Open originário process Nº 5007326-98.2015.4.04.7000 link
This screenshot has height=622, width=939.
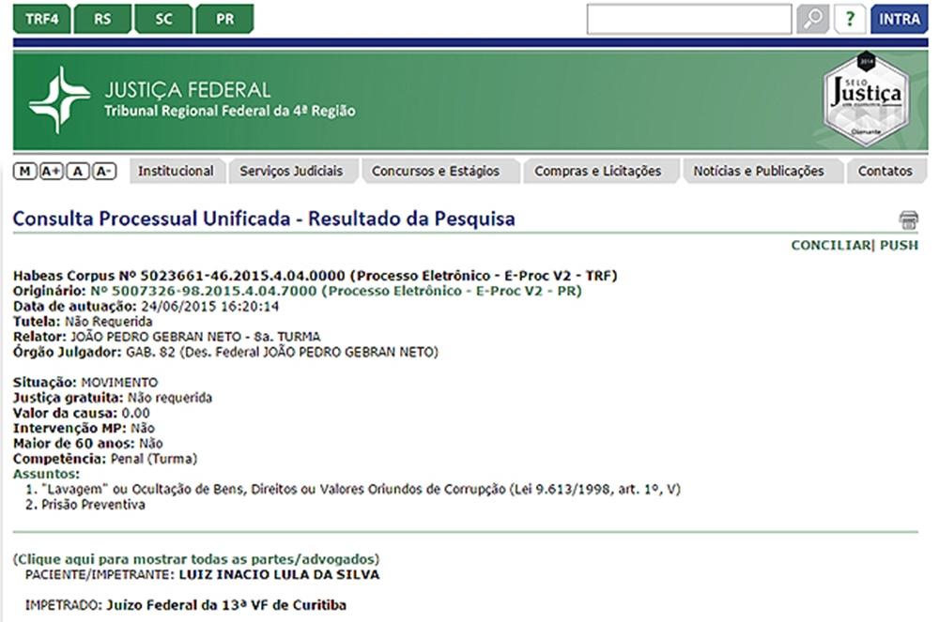coord(336,291)
